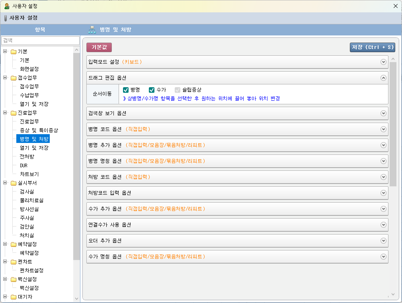Click the 진료업무 folder icon

14,113
